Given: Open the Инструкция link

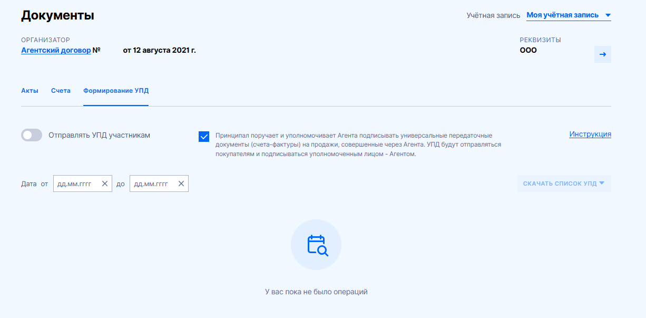Looking at the screenshot, I should 590,134.
